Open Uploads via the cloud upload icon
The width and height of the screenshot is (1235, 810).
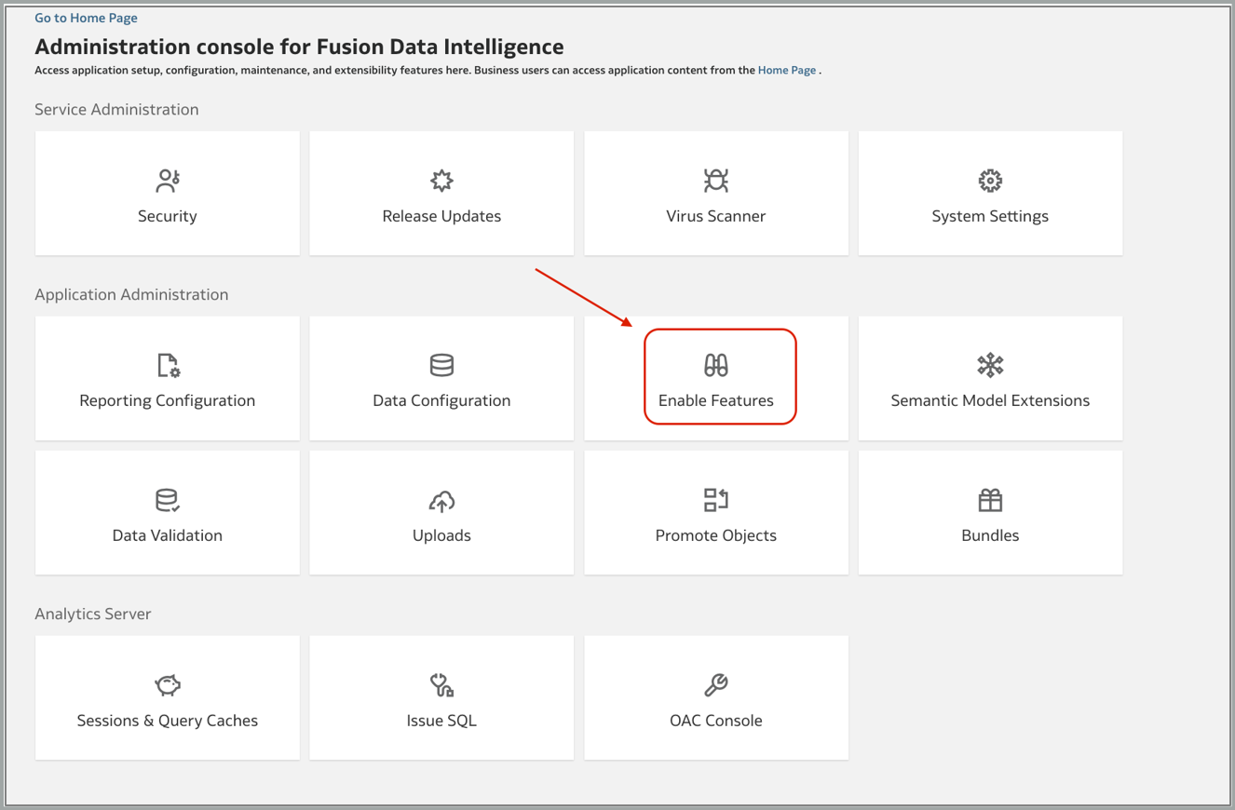tap(441, 500)
